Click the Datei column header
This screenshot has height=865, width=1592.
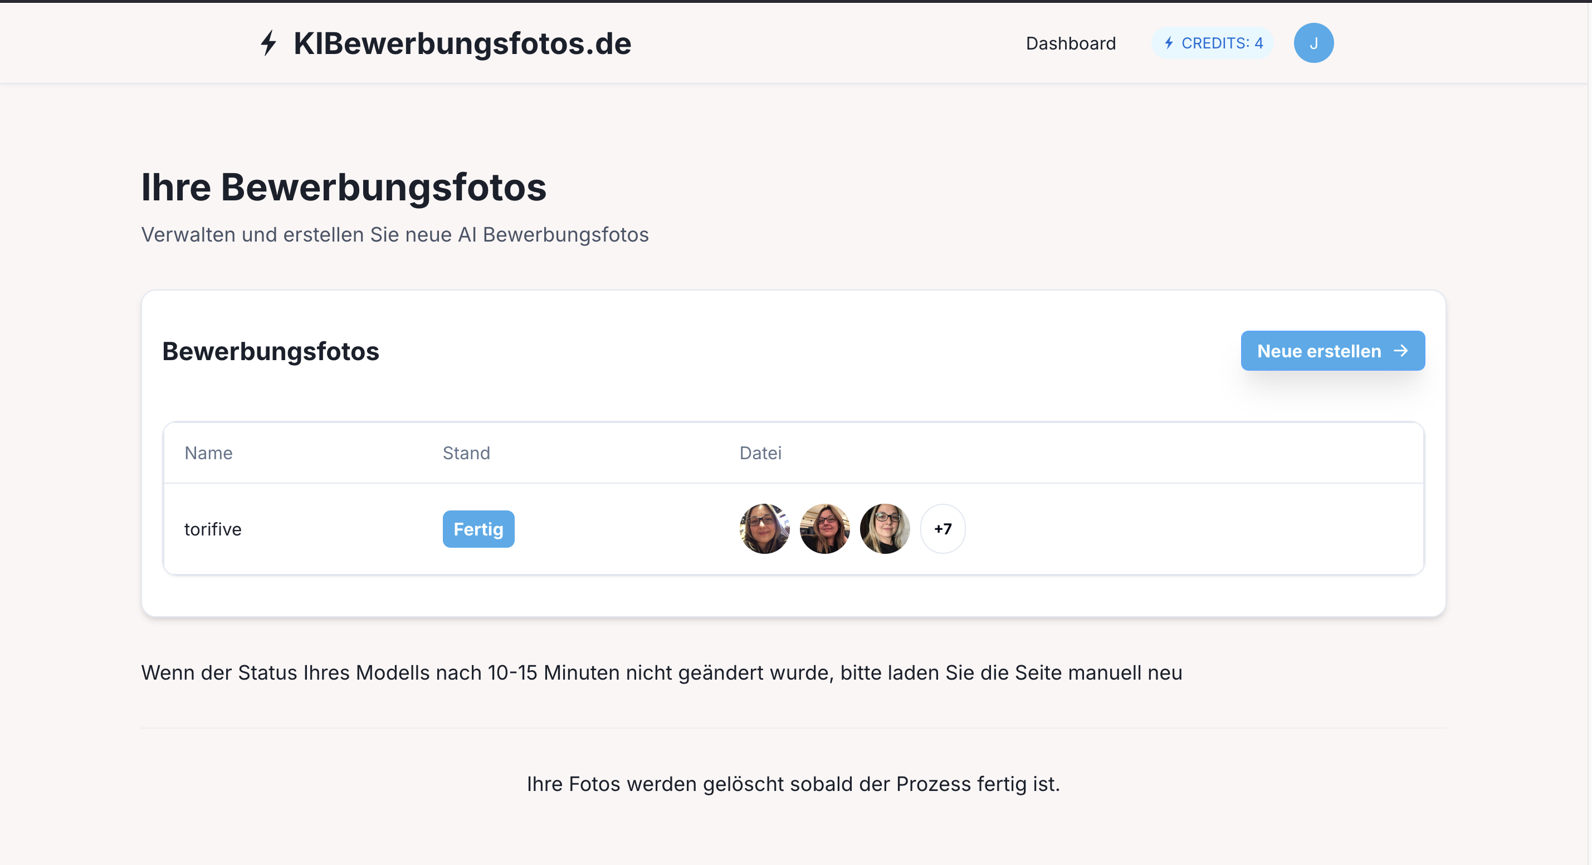coord(760,453)
